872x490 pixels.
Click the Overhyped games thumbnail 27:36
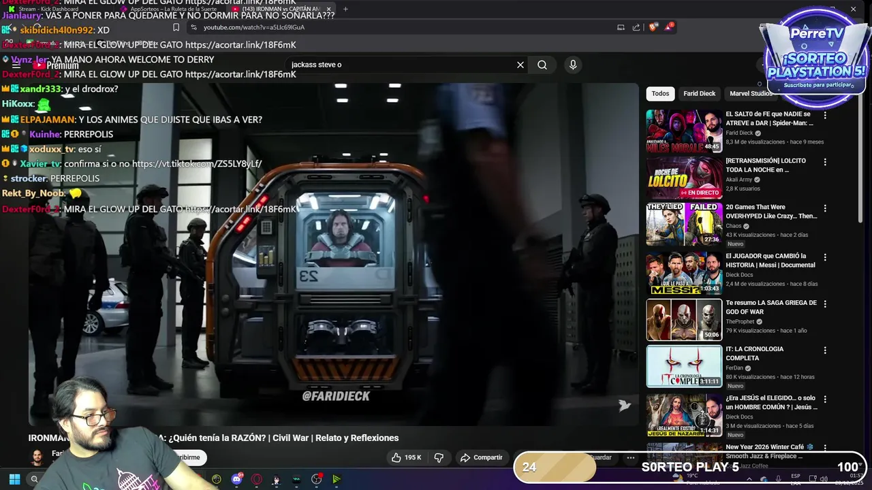684,224
